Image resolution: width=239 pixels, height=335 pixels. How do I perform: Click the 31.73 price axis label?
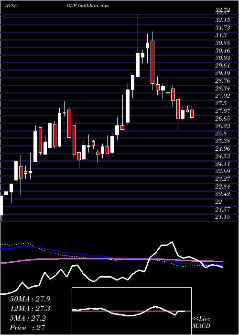(x=223, y=28)
